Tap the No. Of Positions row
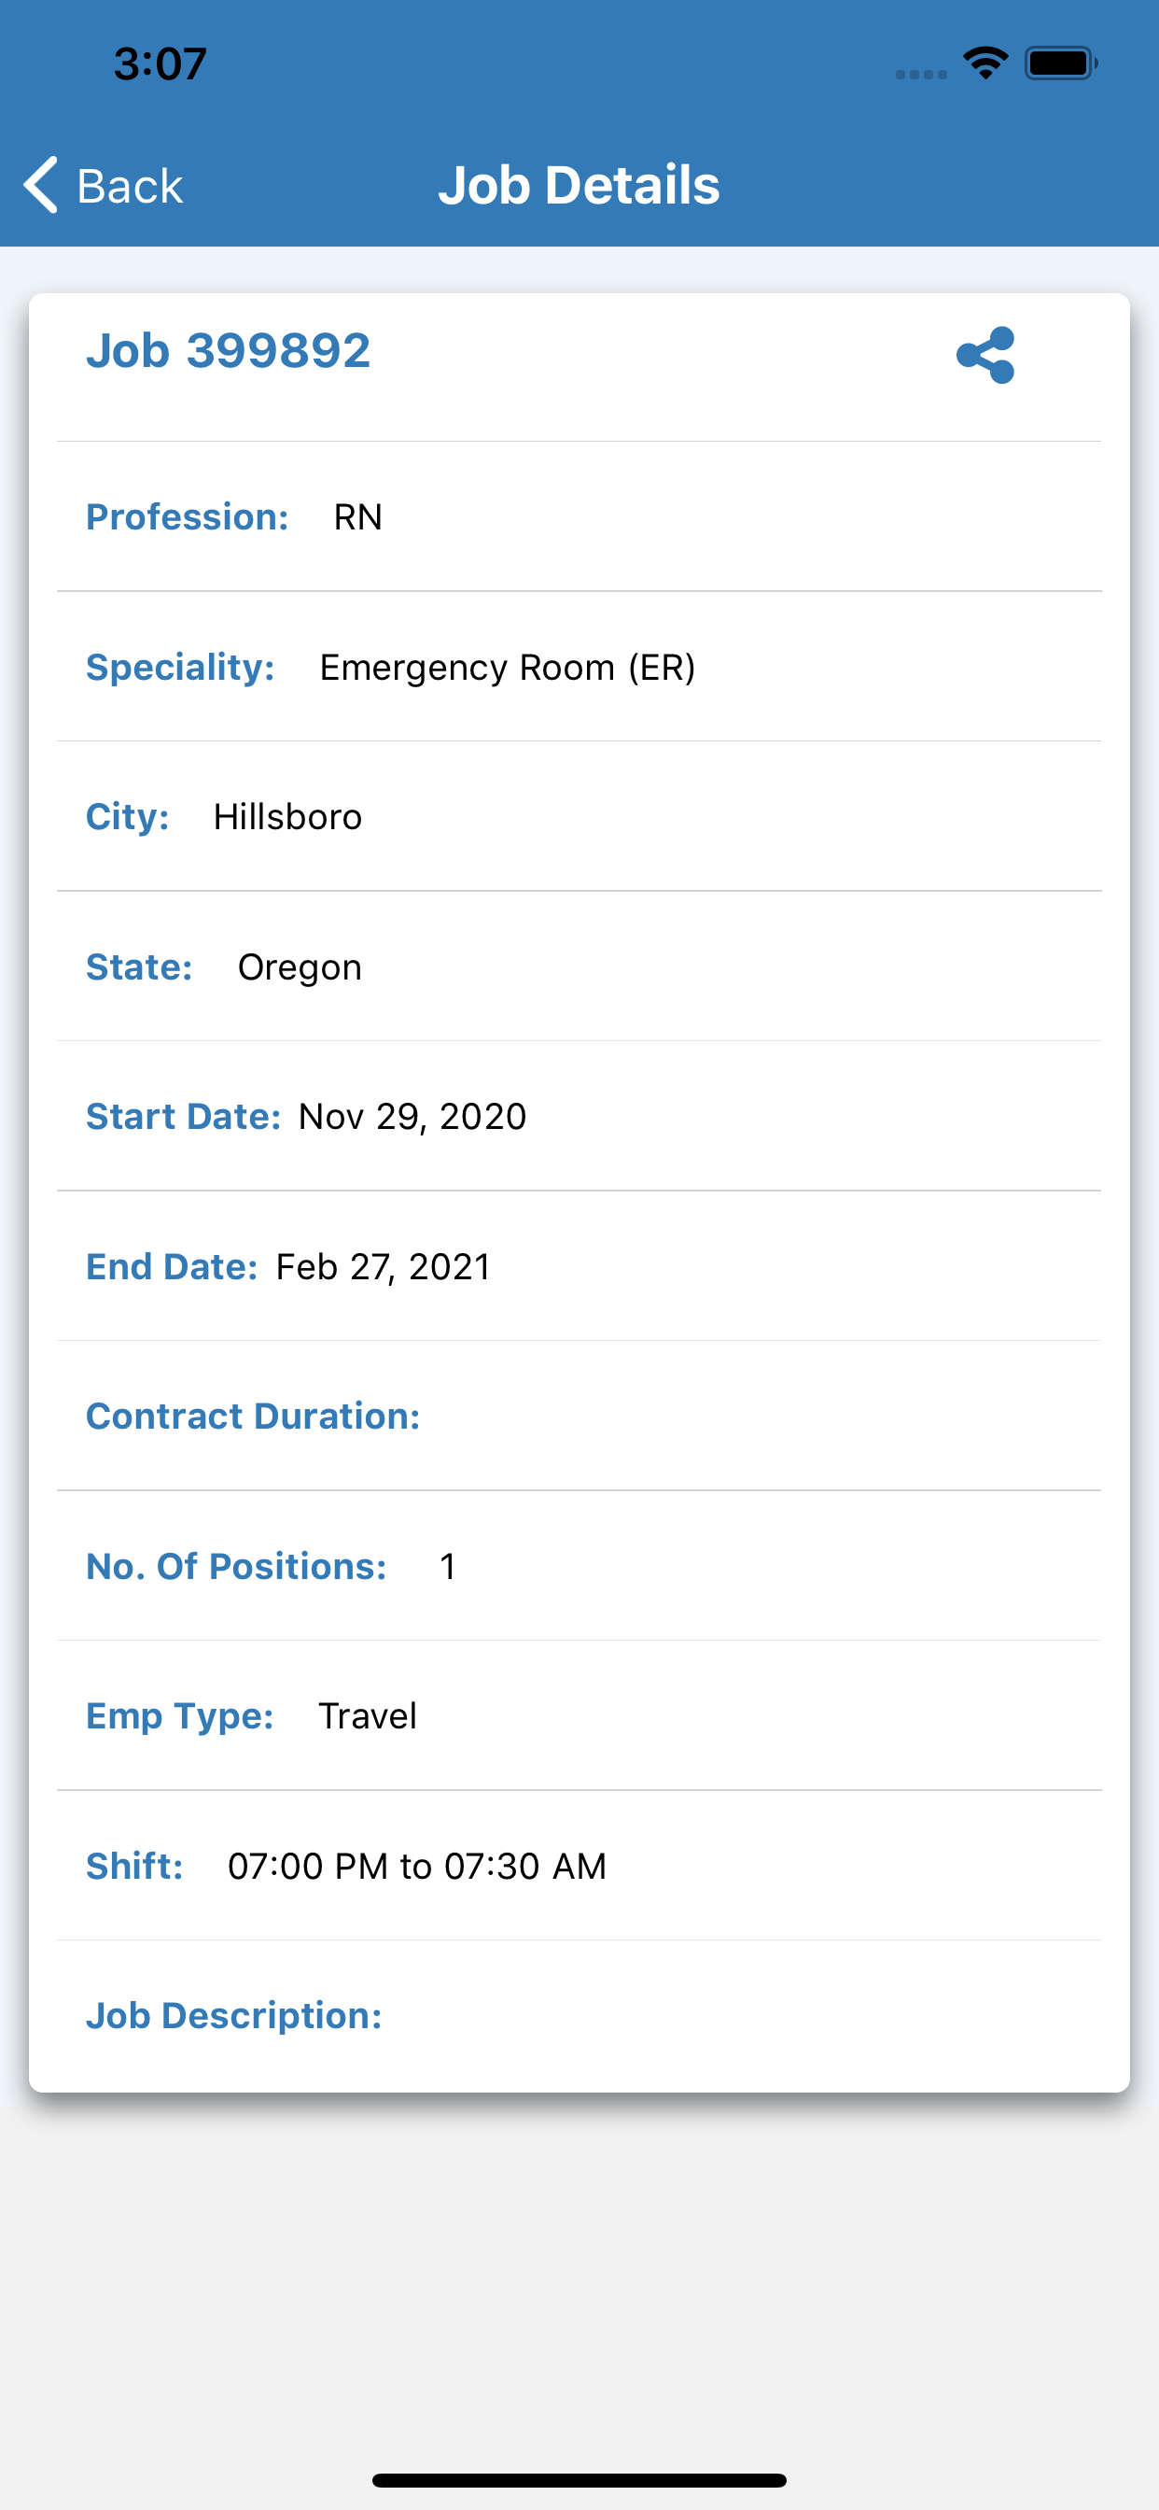The image size is (1159, 2510). coord(579,1566)
